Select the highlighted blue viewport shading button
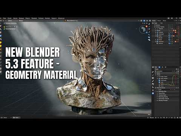This screenshot has width=181, height=136. pyautogui.click(x=144, y=20)
